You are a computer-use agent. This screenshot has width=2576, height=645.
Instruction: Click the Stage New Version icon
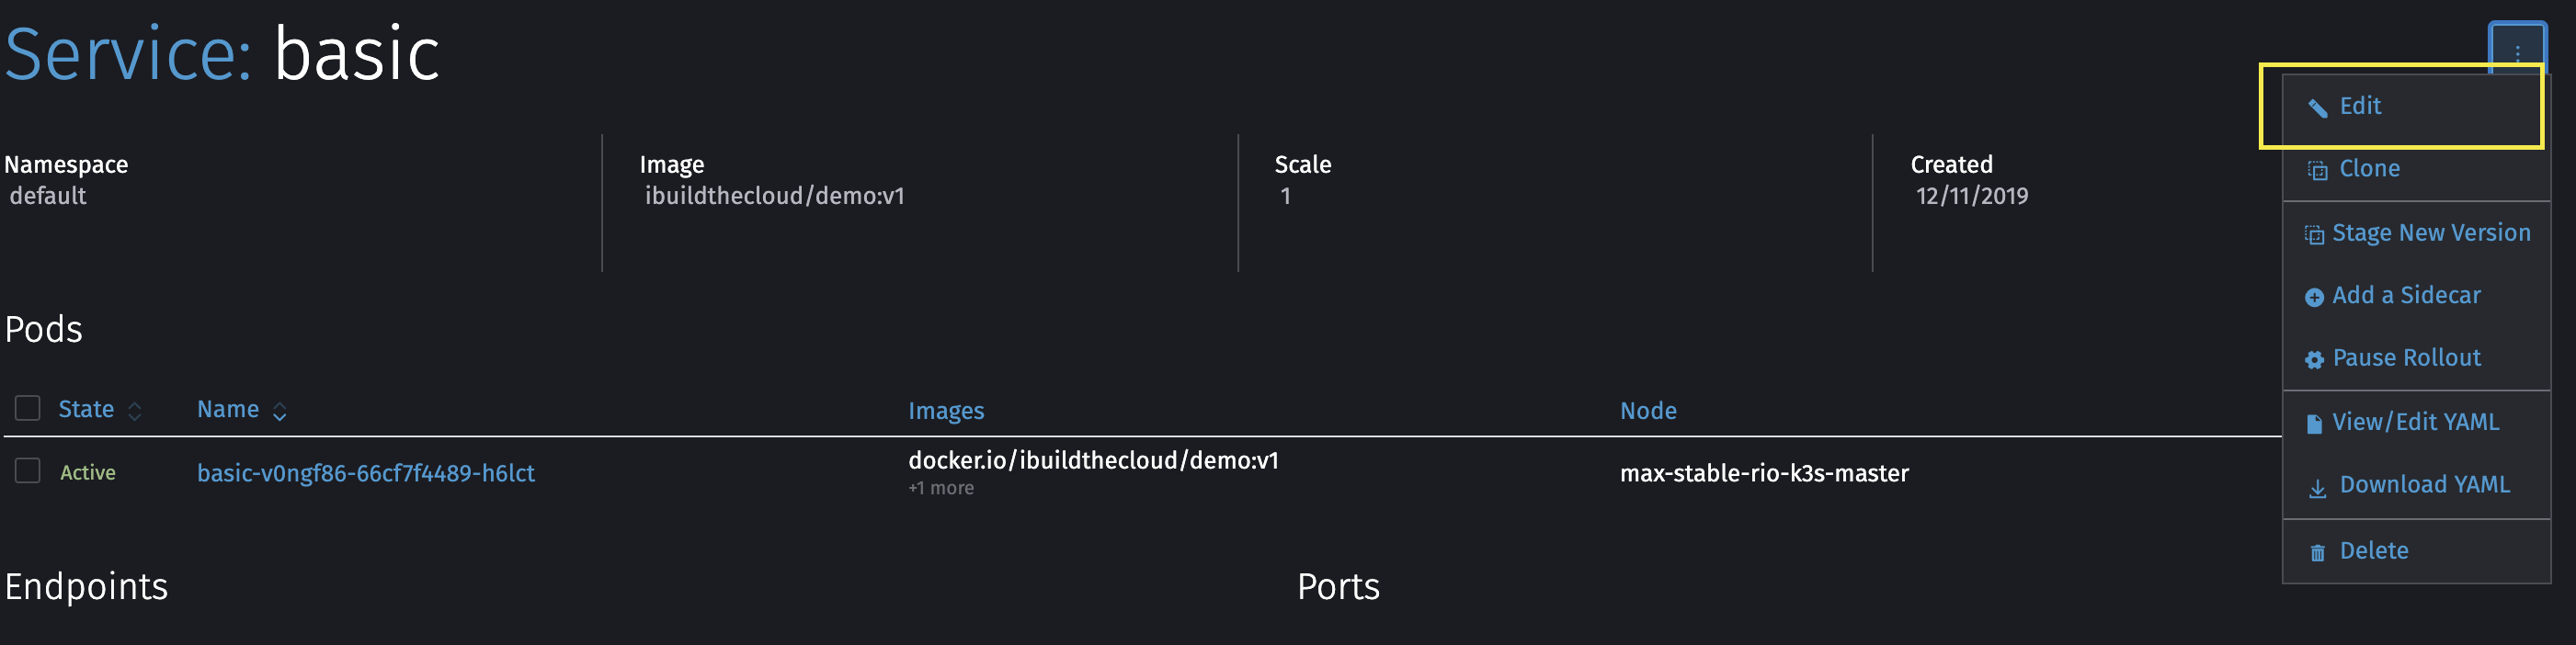(2317, 234)
